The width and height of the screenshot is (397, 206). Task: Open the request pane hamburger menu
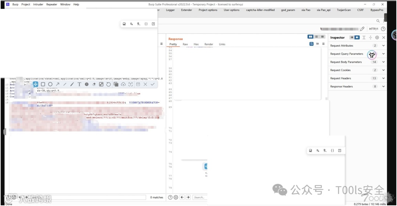pos(161,44)
